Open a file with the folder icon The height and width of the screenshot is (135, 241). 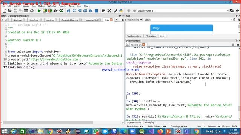[10, 11]
